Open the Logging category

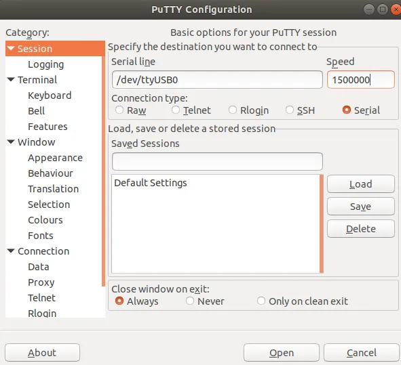(45, 64)
